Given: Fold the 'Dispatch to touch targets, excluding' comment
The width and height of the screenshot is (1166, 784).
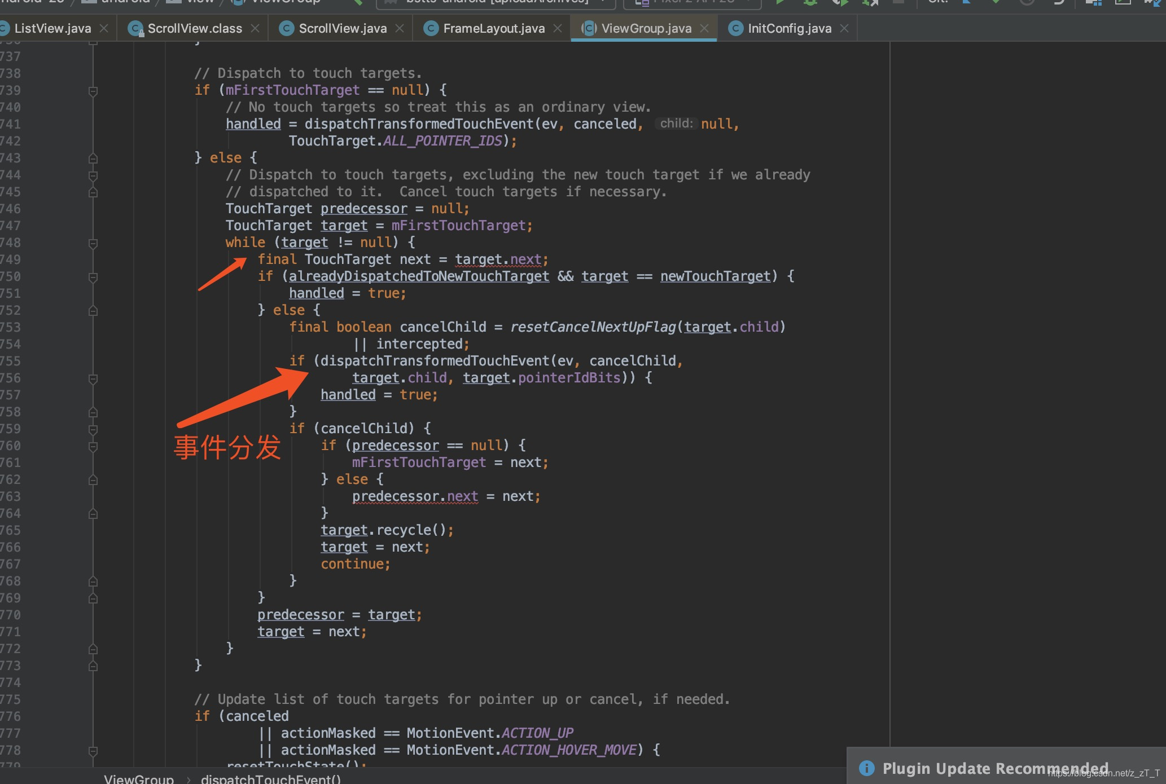Looking at the screenshot, I should click(93, 175).
